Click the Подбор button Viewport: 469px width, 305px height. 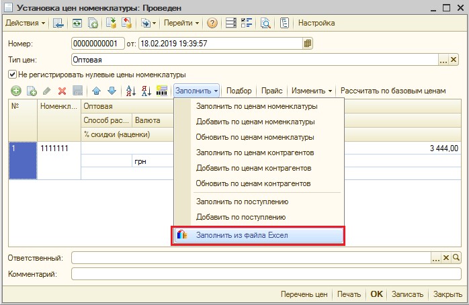(239, 91)
